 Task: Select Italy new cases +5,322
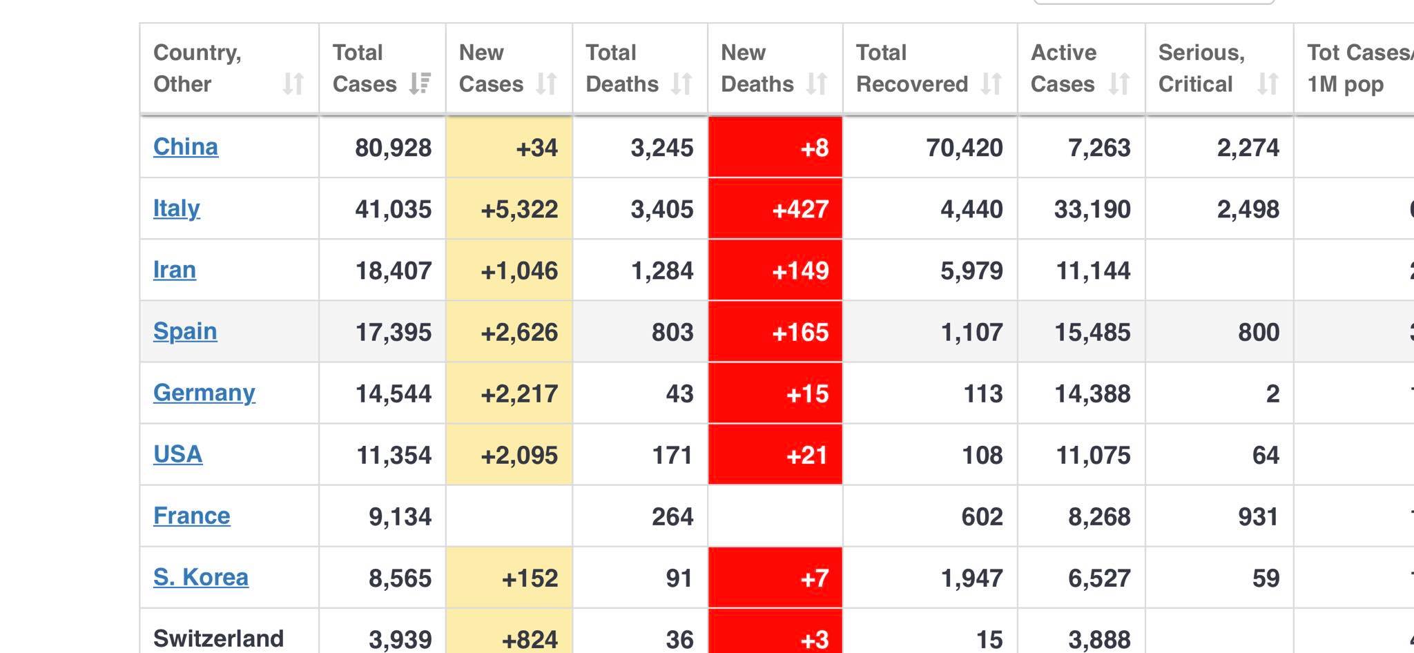(519, 209)
